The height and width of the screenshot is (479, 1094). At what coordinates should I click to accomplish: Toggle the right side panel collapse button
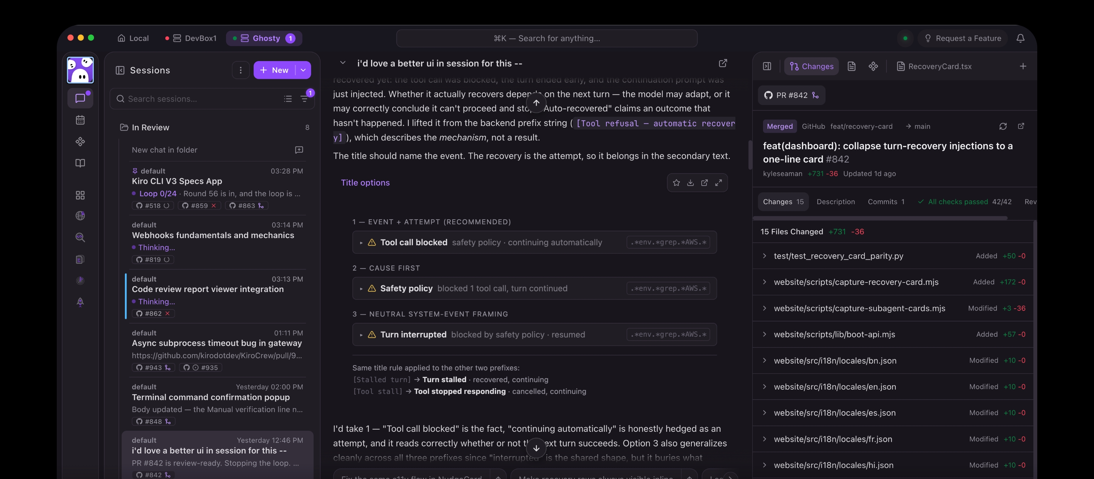click(x=767, y=66)
